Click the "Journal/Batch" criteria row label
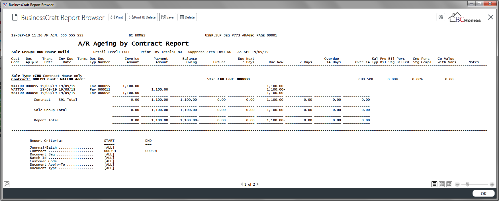The image size is (499, 201). [x=43, y=147]
